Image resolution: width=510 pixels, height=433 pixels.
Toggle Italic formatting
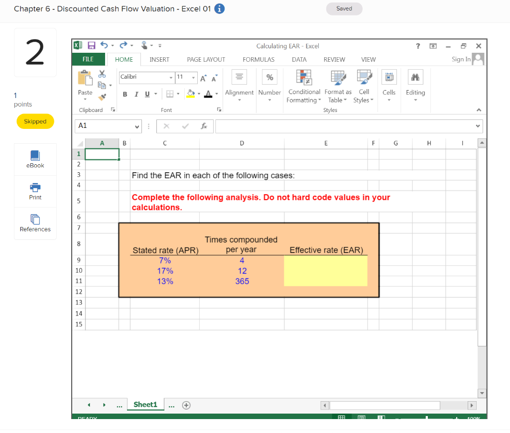136,94
